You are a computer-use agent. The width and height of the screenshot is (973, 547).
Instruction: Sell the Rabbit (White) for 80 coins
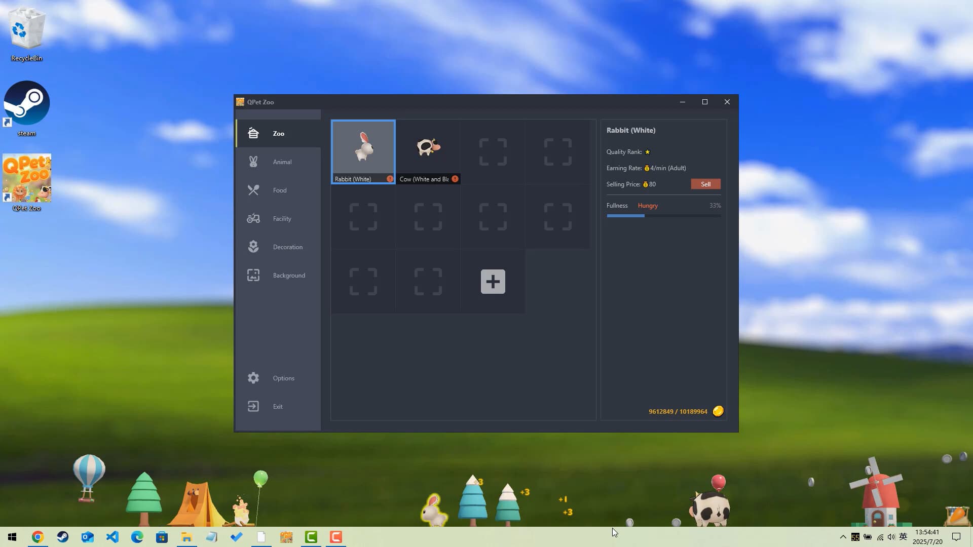[x=705, y=184]
